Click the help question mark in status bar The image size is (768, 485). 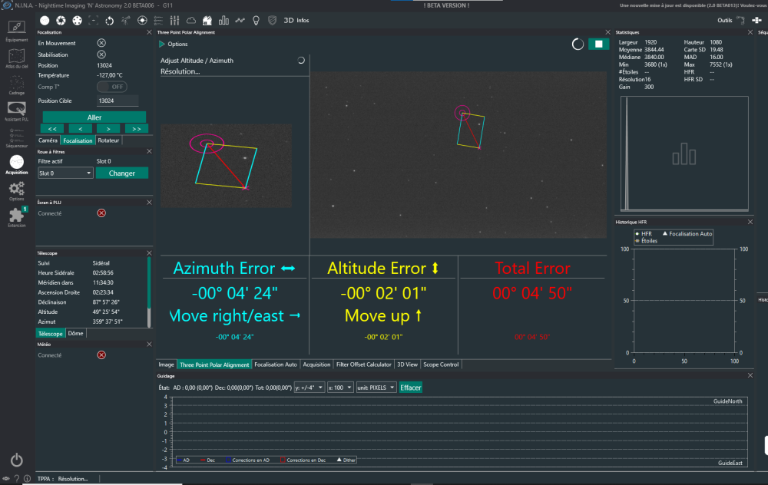[17, 479]
